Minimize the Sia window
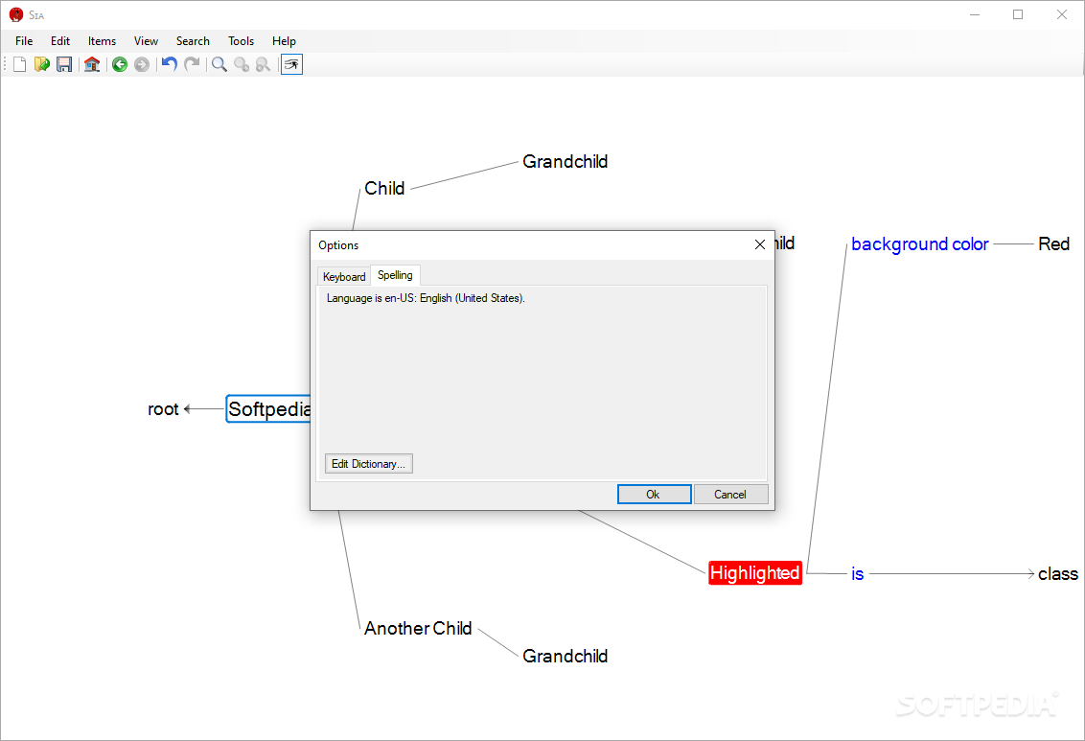Viewport: 1085px width, 741px height. [x=975, y=14]
